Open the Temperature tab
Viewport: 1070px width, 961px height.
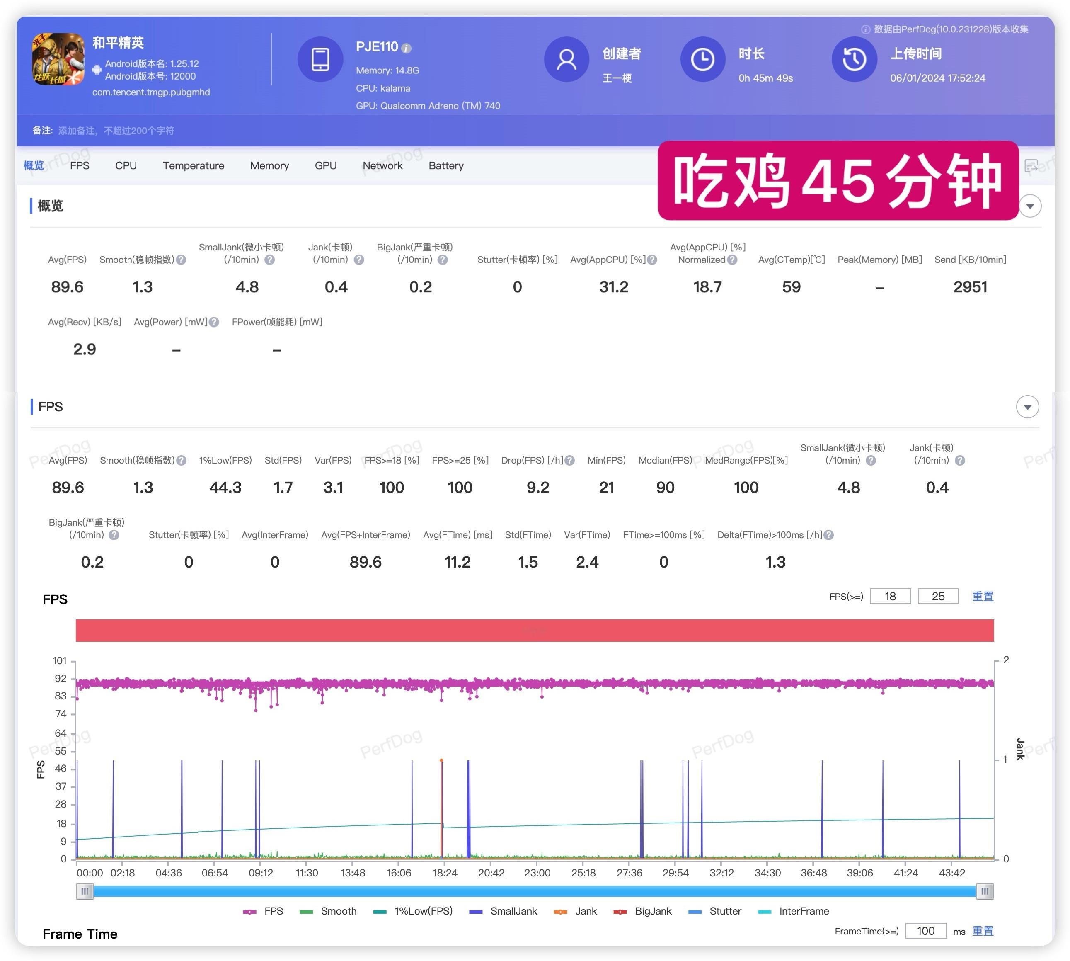click(194, 166)
